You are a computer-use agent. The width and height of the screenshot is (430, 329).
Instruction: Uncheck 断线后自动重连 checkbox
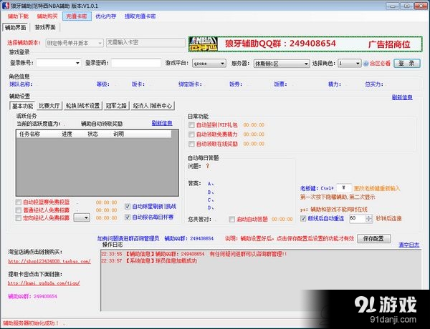[303, 218]
